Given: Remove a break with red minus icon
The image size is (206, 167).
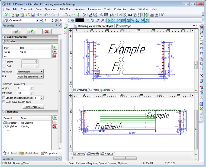Looking at the screenshot, I should (54, 52).
